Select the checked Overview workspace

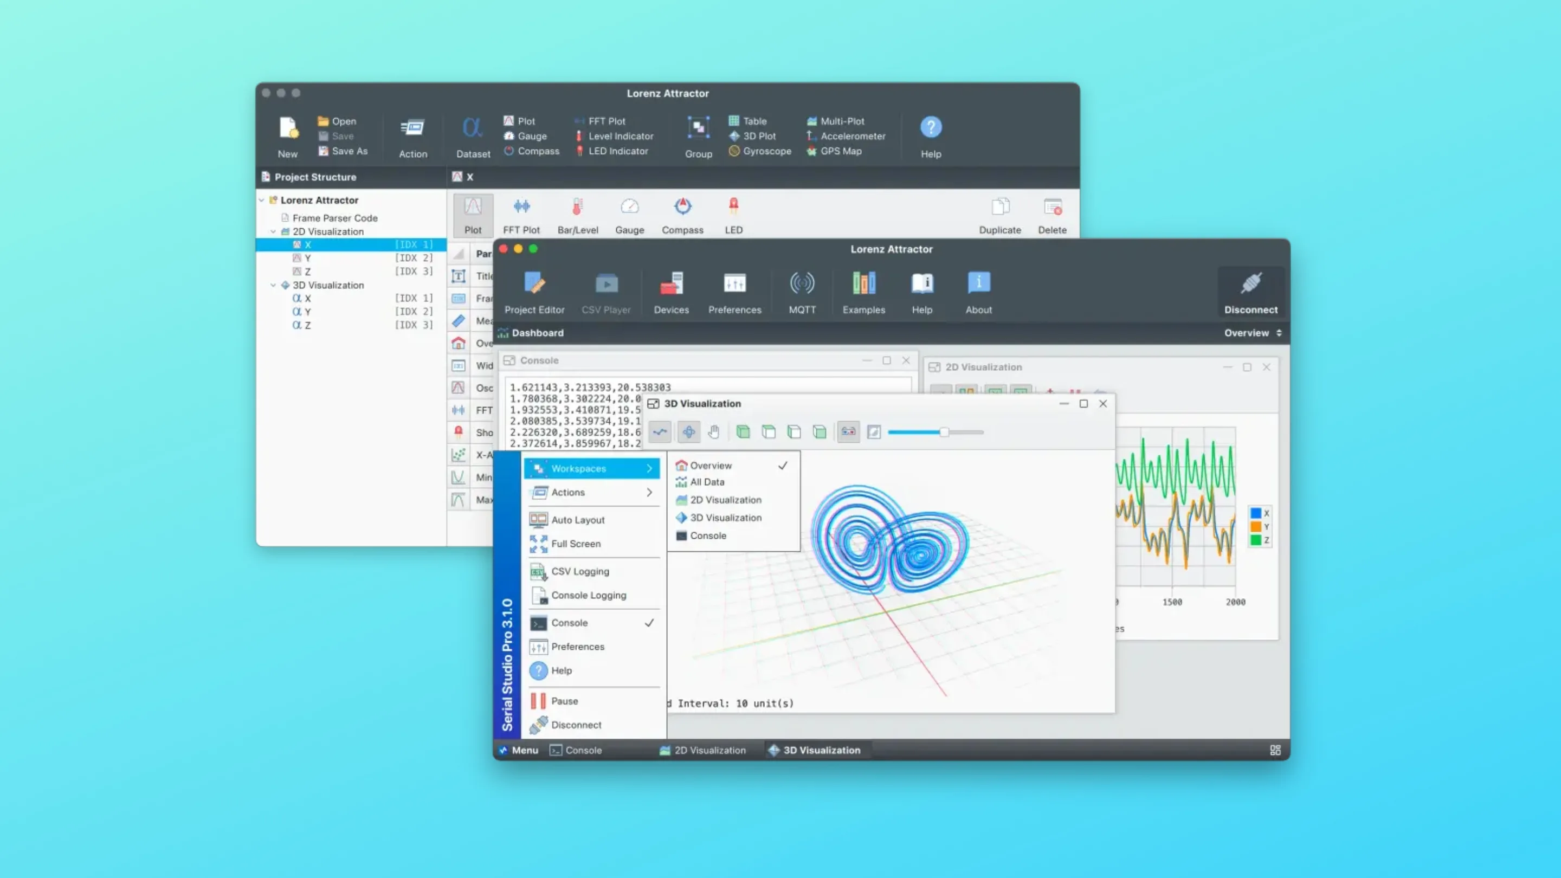(x=733, y=466)
